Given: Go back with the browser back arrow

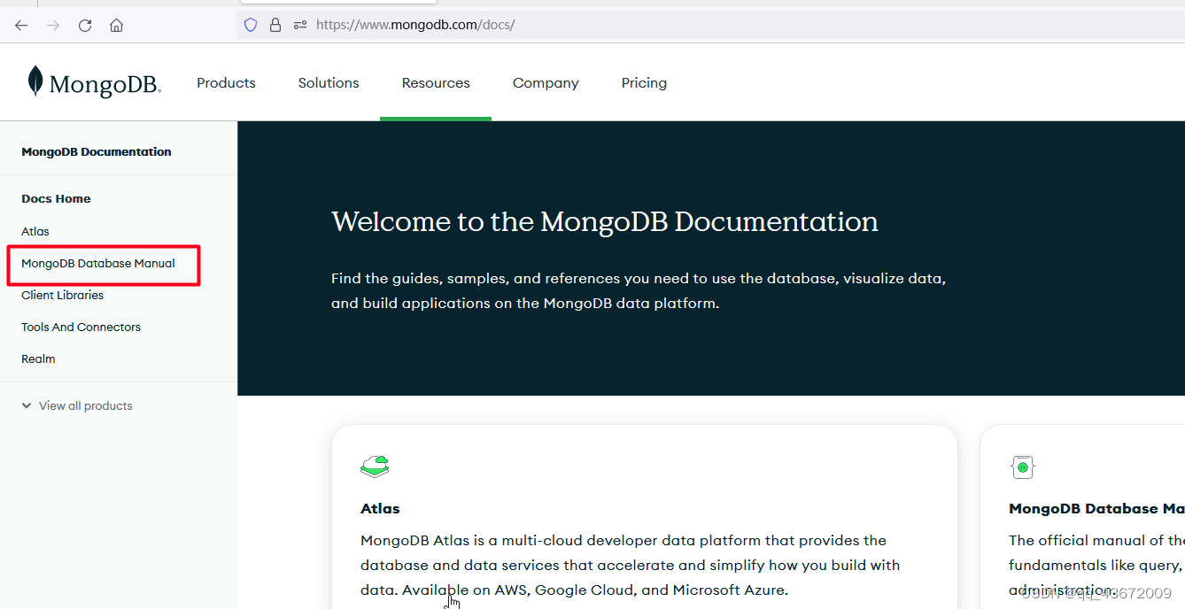Looking at the screenshot, I should [x=21, y=25].
